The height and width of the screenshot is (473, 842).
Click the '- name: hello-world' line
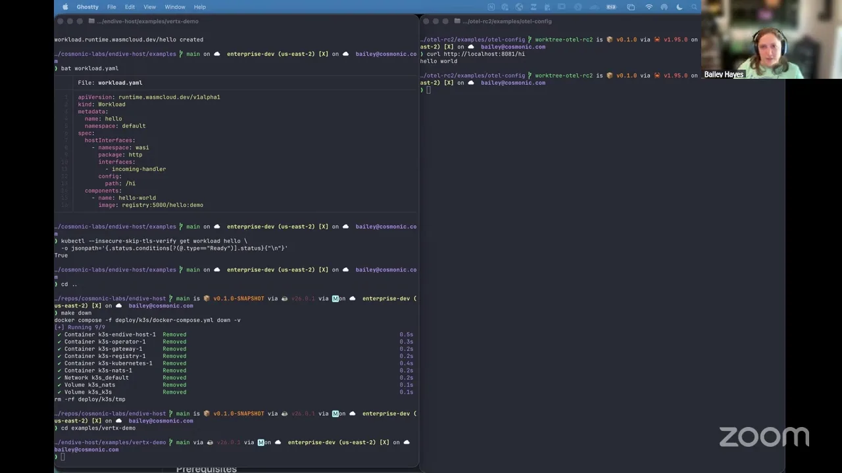pyautogui.click(x=124, y=198)
